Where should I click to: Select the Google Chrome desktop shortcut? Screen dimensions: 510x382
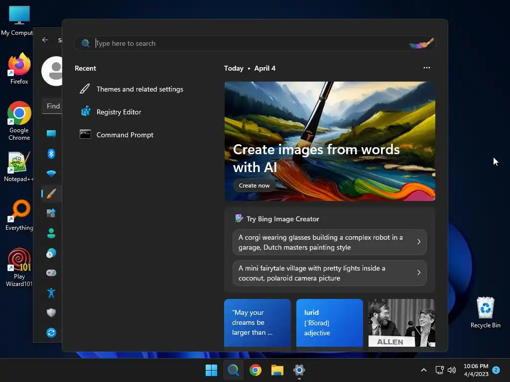[19, 121]
